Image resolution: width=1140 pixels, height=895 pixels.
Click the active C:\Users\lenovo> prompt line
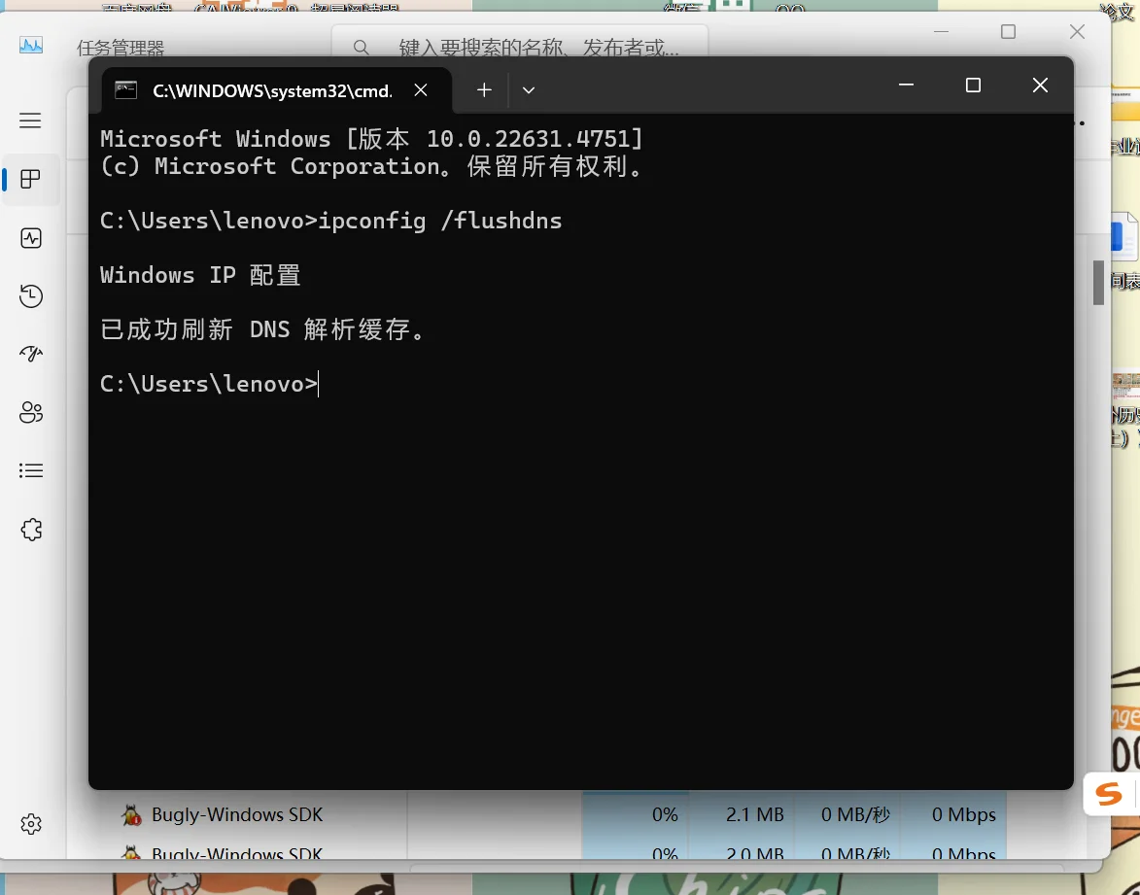[209, 384]
